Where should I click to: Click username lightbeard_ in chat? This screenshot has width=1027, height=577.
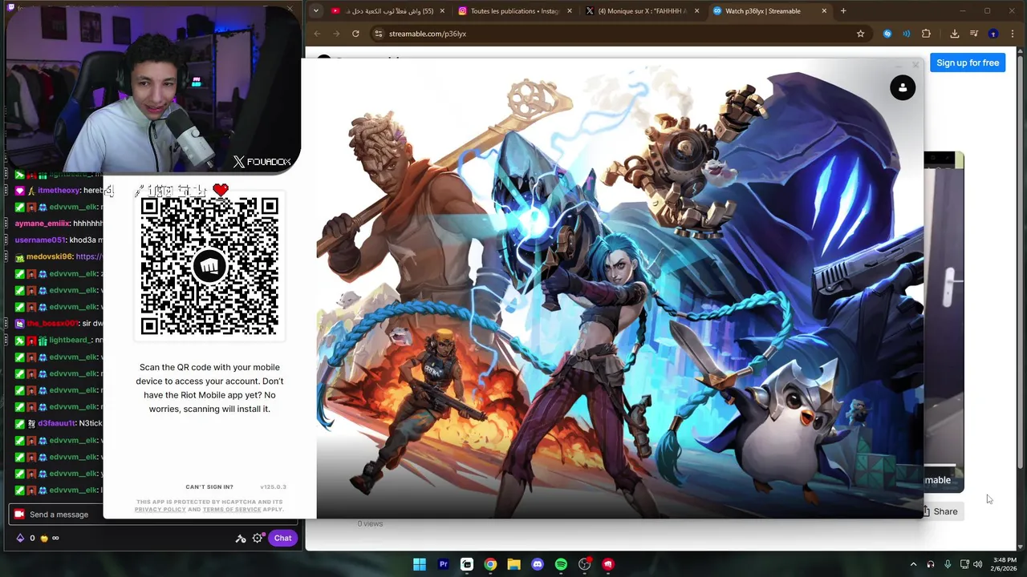click(x=71, y=340)
